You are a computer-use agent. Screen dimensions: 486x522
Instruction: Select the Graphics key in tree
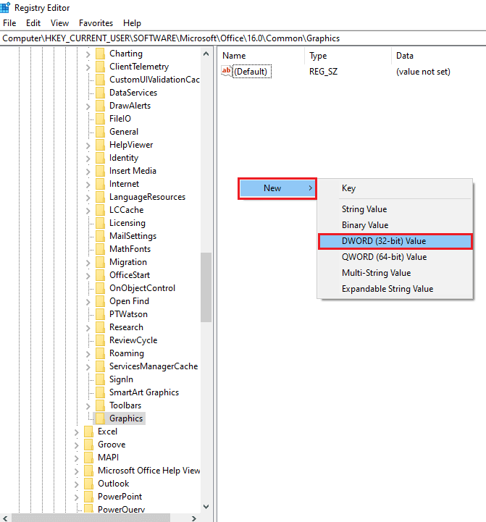(x=126, y=418)
